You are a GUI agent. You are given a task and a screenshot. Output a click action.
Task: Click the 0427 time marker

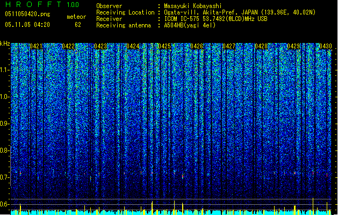click(229, 46)
